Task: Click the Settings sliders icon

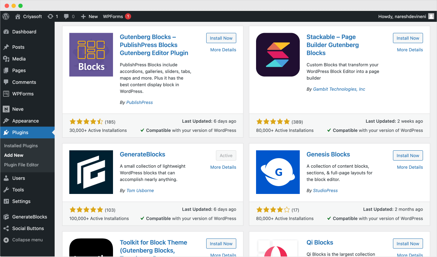Action: tap(6, 201)
